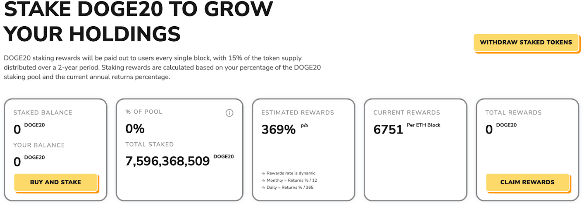The height and width of the screenshot is (204, 584).
Task: Click the 0% pool share value
Action: pos(135,129)
